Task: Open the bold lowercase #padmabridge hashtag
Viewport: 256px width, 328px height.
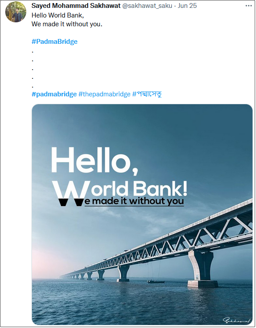Action: 54,94
